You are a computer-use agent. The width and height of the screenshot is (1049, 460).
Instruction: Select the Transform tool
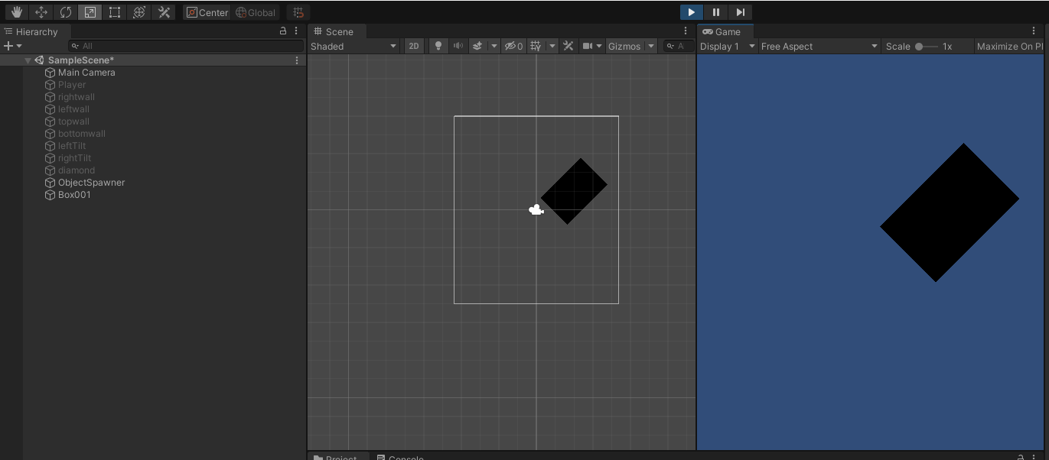139,11
